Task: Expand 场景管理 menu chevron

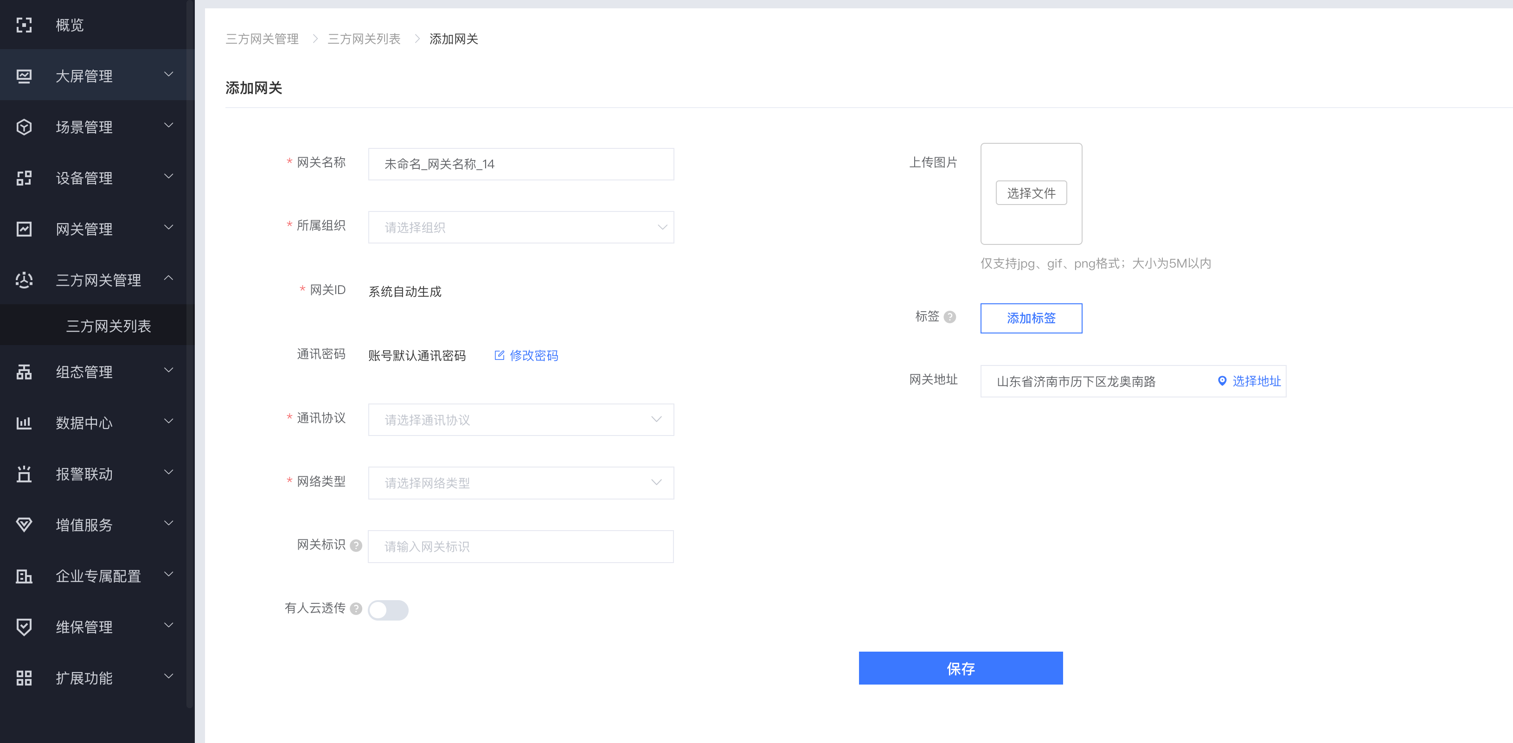Action: point(168,126)
